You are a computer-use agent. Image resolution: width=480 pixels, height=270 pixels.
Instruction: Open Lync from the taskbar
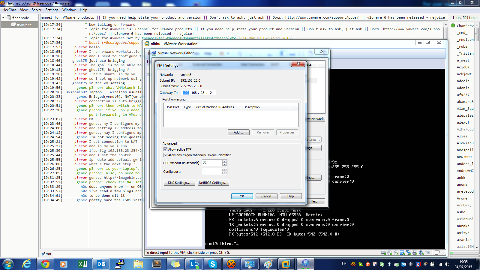[194, 264]
